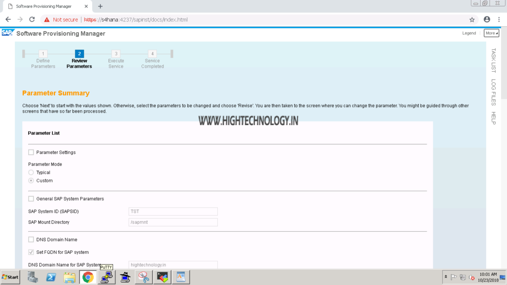Tick the General SAP System Parameters checkbox

[x=31, y=199]
